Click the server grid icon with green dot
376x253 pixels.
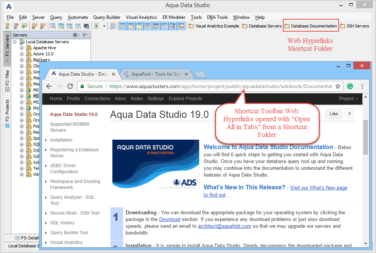click(25, 26)
